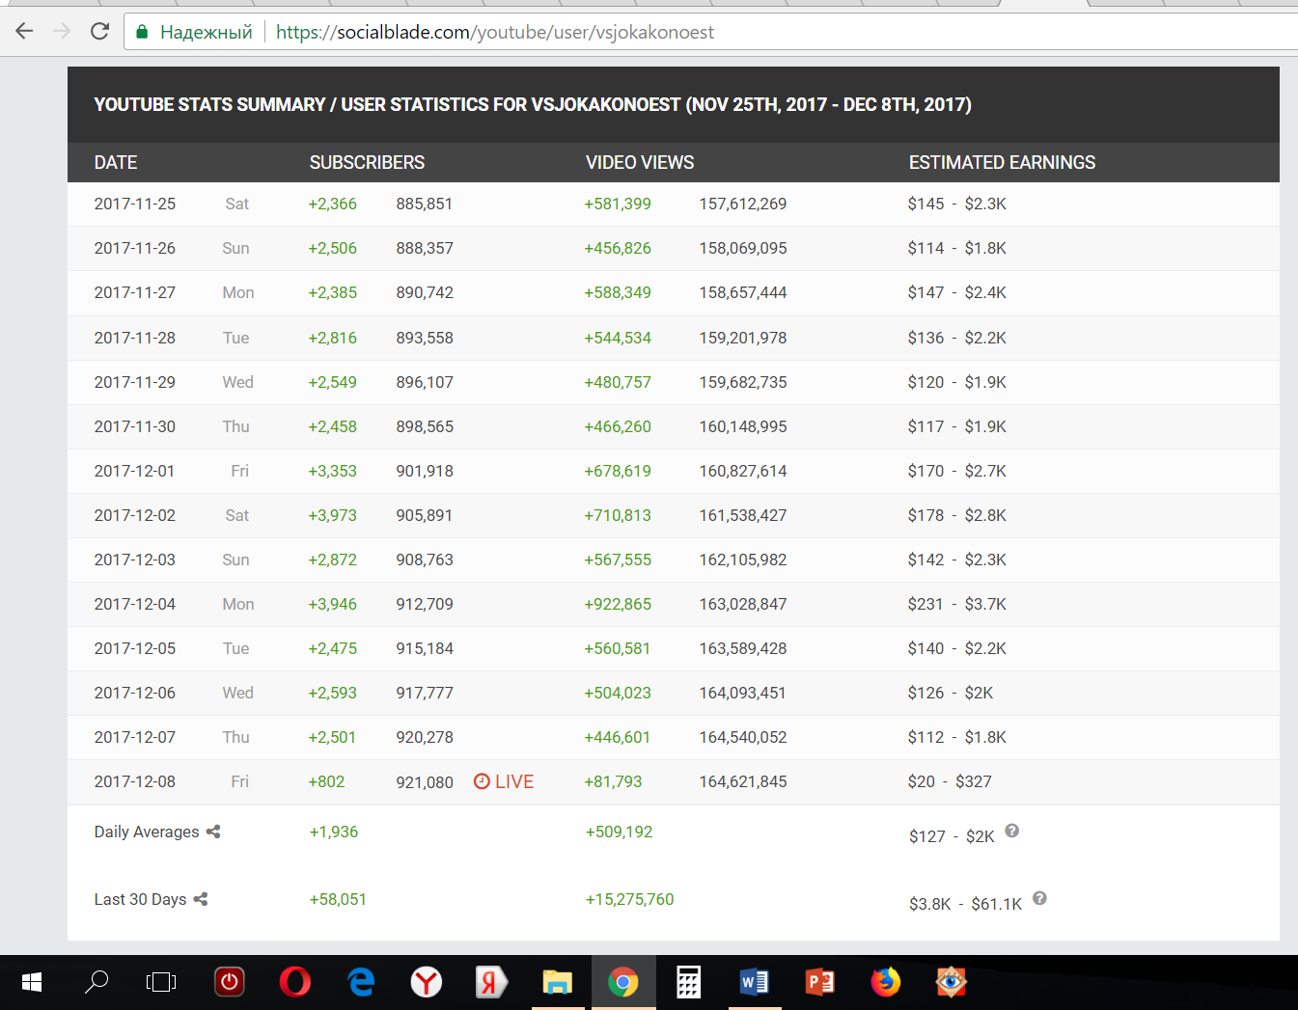Viewport: 1298px width, 1010px height.
Task: Open Opera browser from taskbar
Action: coord(295,982)
